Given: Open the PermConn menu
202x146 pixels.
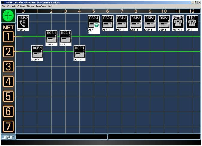Looking at the screenshot, I should point(40,6).
